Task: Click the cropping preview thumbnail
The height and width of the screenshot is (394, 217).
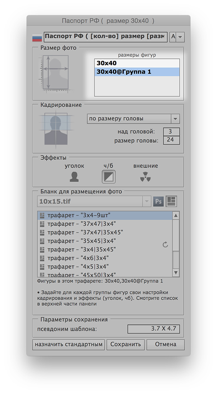Action: [56, 129]
